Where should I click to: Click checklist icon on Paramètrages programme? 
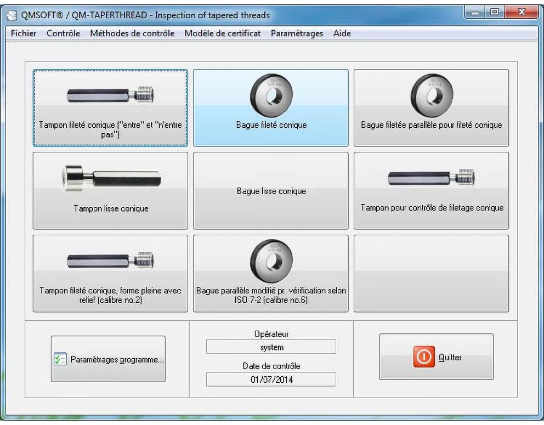[60, 359]
